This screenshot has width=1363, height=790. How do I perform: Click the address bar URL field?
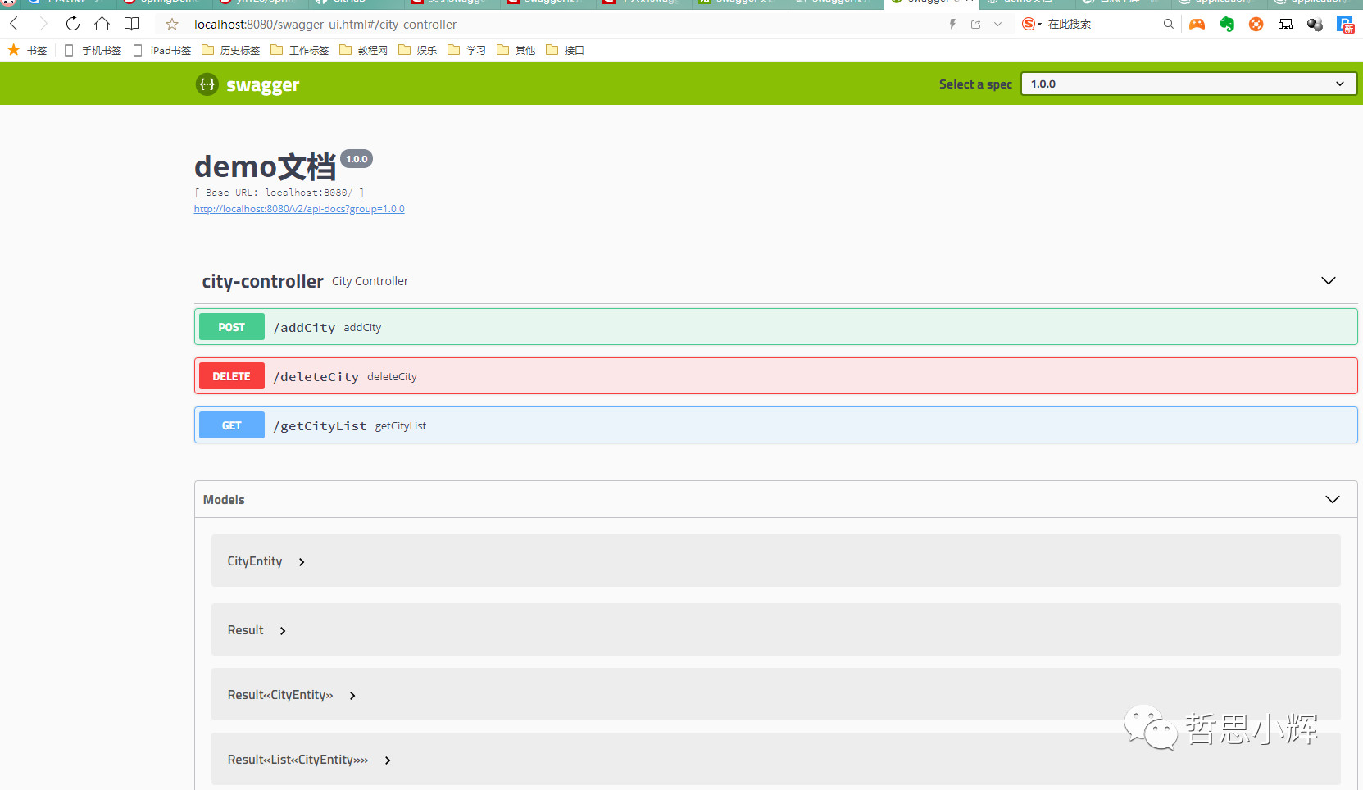[x=566, y=25]
